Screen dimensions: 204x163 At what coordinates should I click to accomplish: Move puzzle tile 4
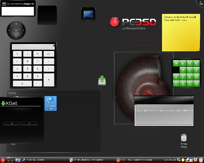[176, 77]
